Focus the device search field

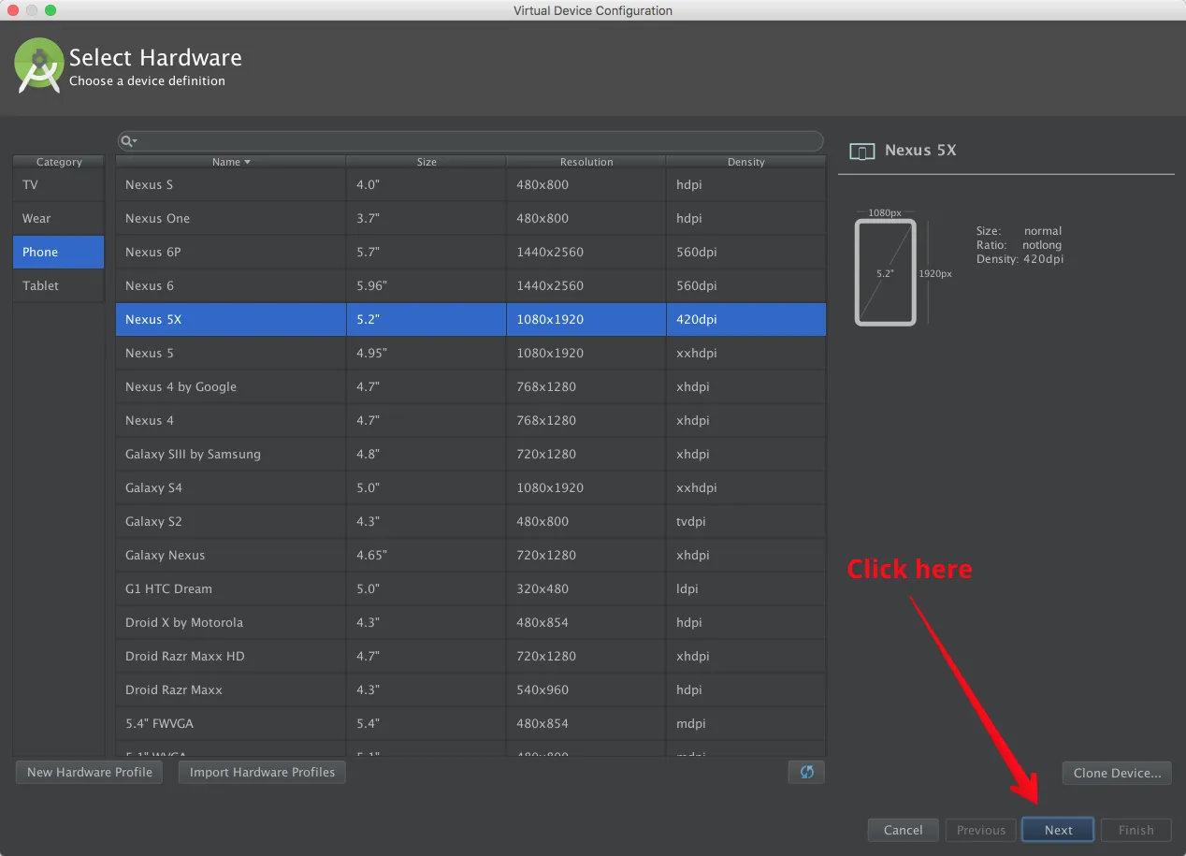[x=470, y=141]
